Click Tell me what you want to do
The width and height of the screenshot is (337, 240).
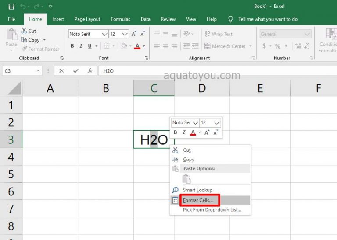[267, 19]
